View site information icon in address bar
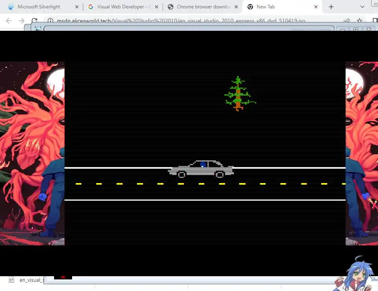Image resolution: width=378 pixels, height=291 pixels. coord(50,21)
